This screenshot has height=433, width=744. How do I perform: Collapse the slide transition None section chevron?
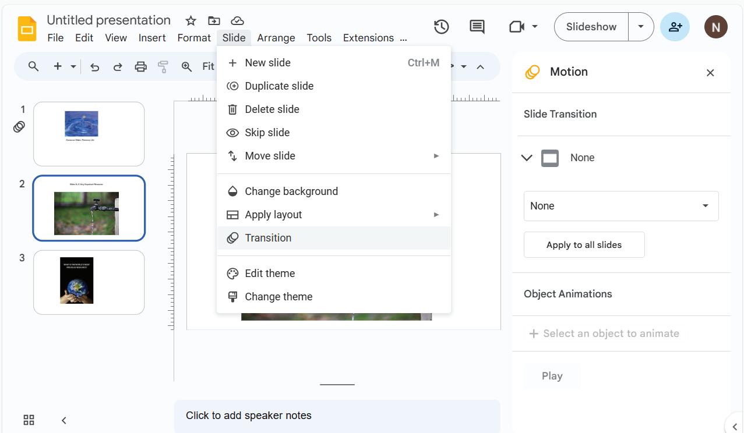point(527,158)
